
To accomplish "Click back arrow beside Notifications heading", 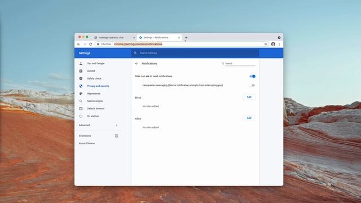I will [x=137, y=64].
